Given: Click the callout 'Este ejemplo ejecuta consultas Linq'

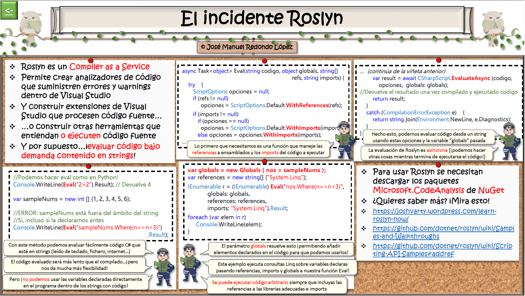Looking at the screenshot, I should pos(282,267).
